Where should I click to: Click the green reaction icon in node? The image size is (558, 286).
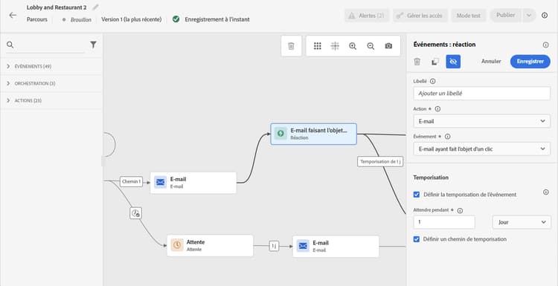[280, 134]
